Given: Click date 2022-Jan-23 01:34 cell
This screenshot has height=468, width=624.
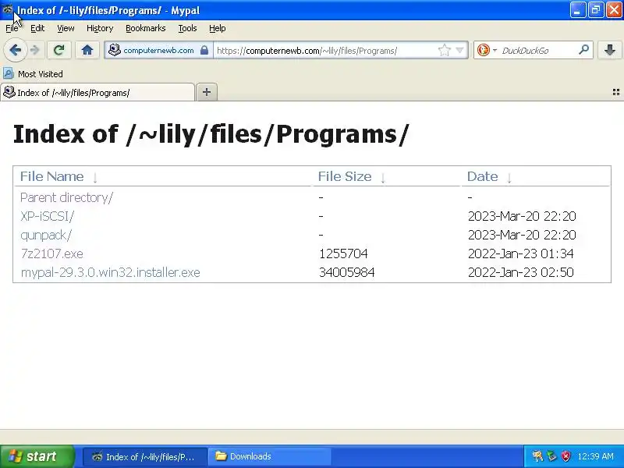Looking at the screenshot, I should (520, 253).
